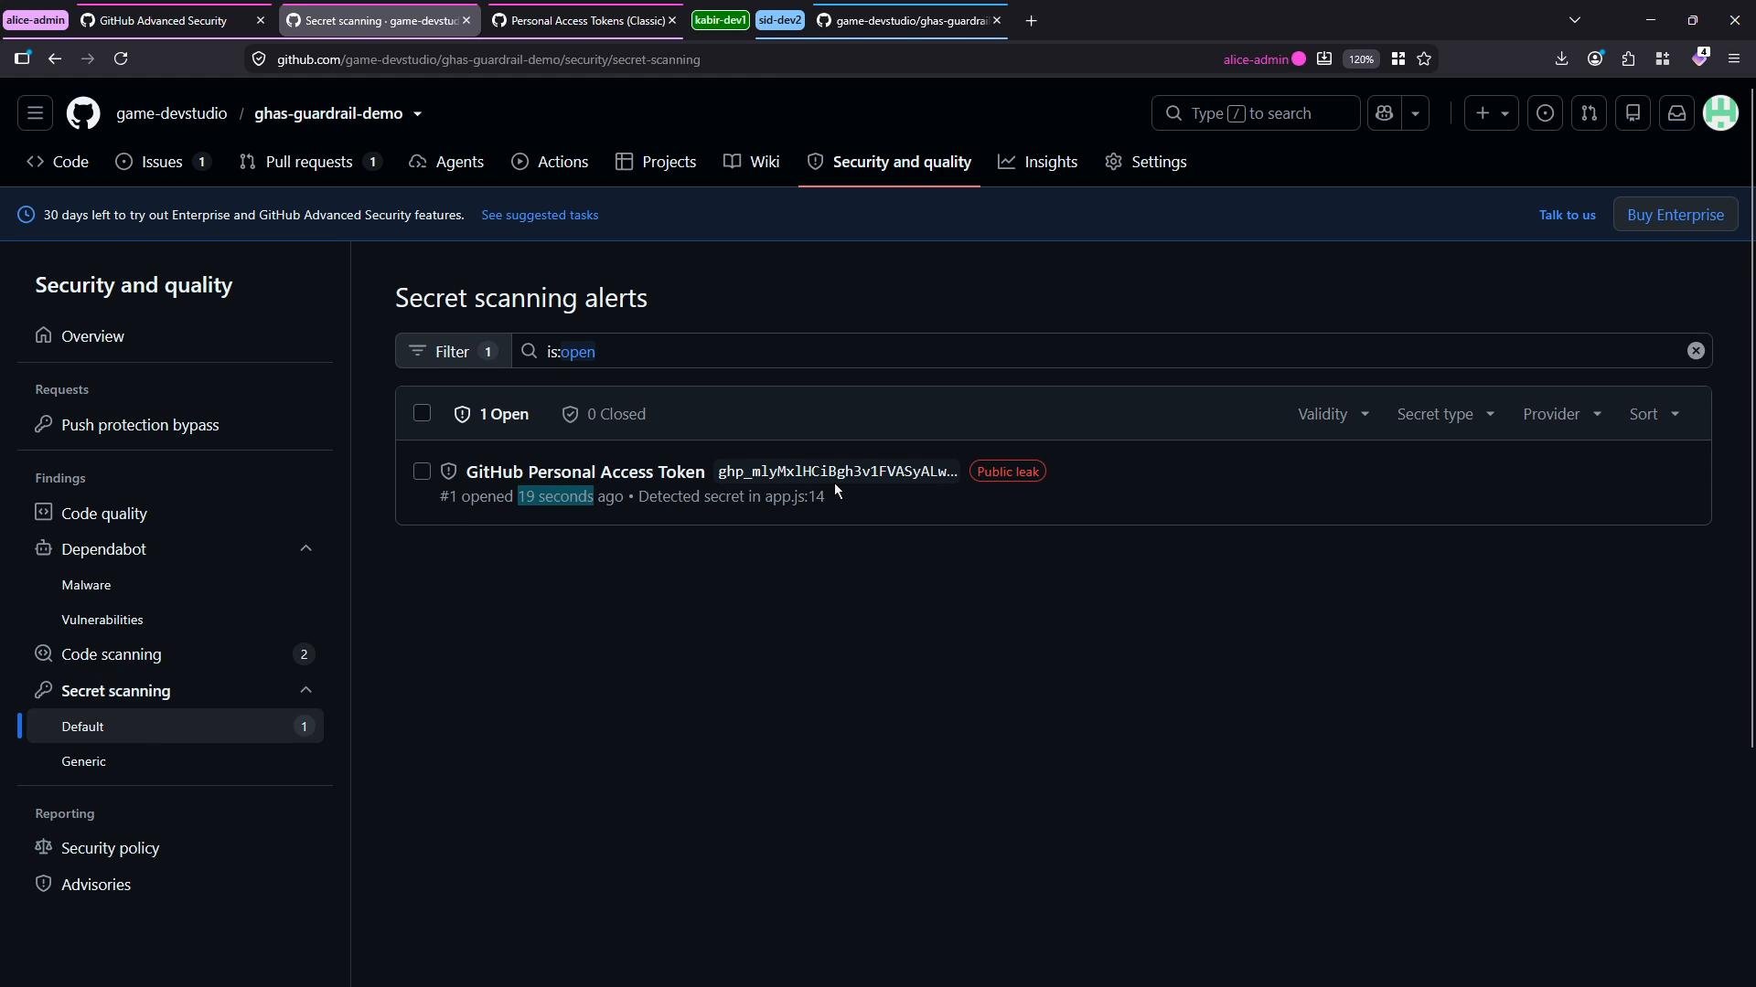Collapse the Secret scanning sidebar section
The width and height of the screenshot is (1756, 987).
305,690
